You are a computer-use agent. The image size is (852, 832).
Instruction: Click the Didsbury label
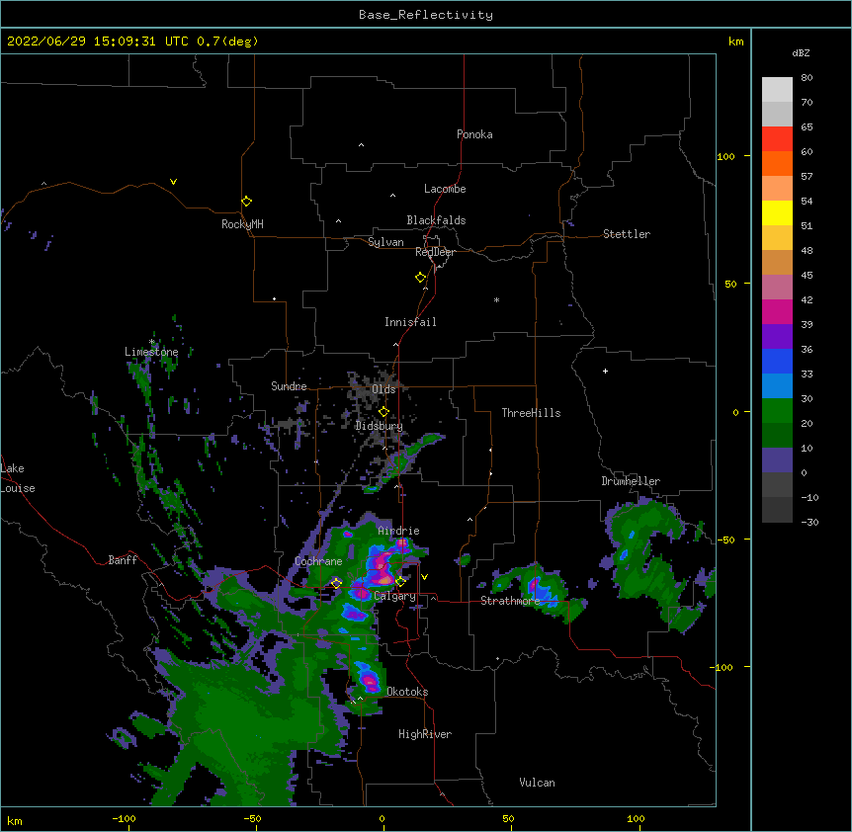point(380,426)
